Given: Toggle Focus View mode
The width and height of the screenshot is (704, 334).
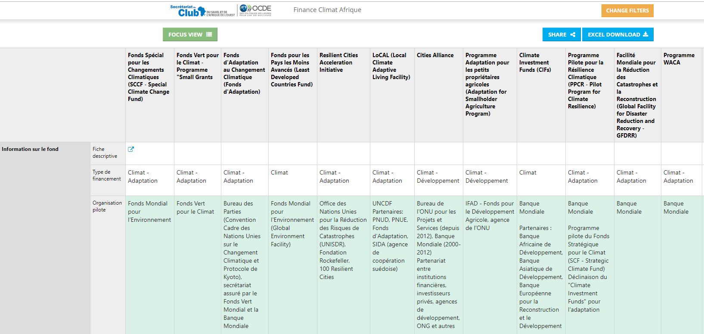Looking at the screenshot, I should 190,35.
